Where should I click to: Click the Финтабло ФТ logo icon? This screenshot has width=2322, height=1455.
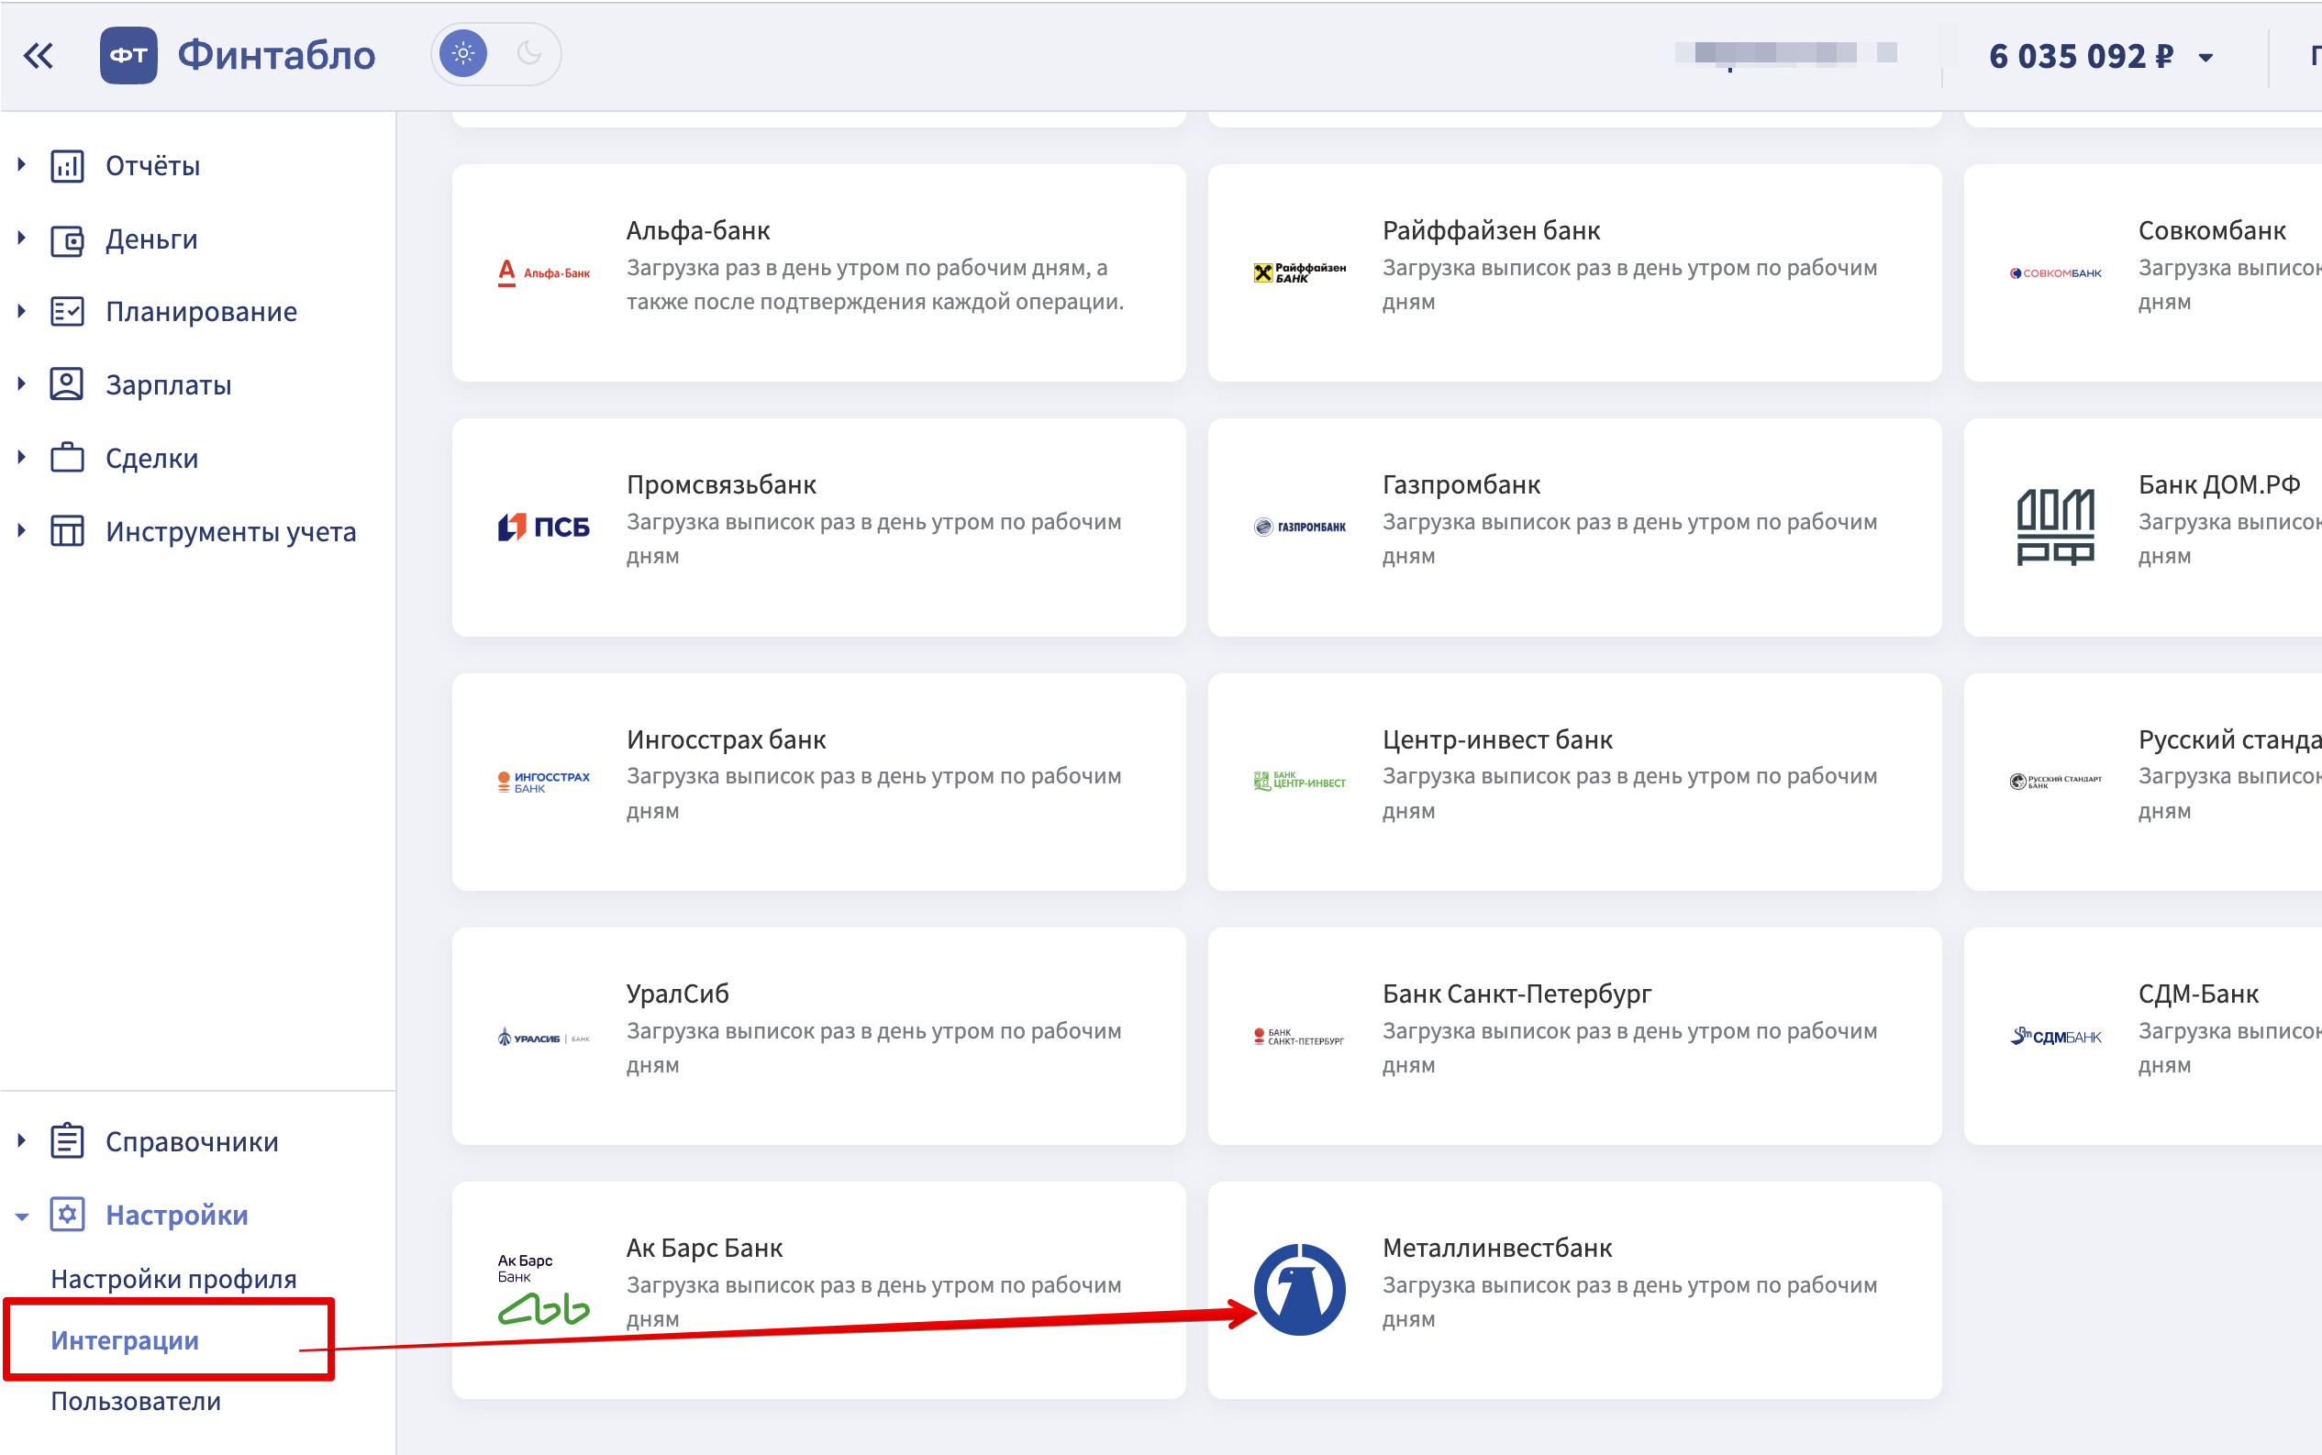128,55
